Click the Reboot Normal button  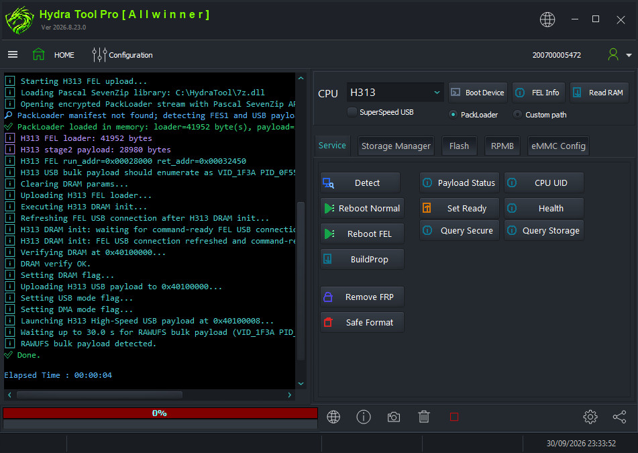coord(362,209)
